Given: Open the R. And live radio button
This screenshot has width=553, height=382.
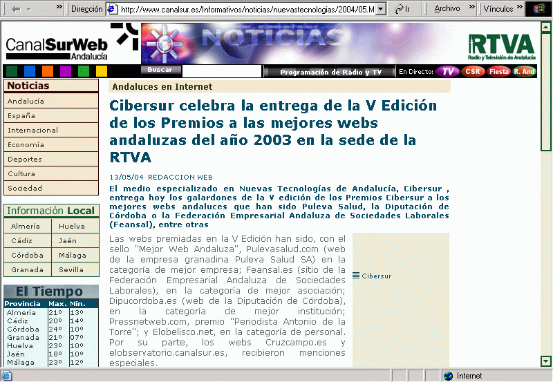Looking at the screenshot, I should point(524,72).
